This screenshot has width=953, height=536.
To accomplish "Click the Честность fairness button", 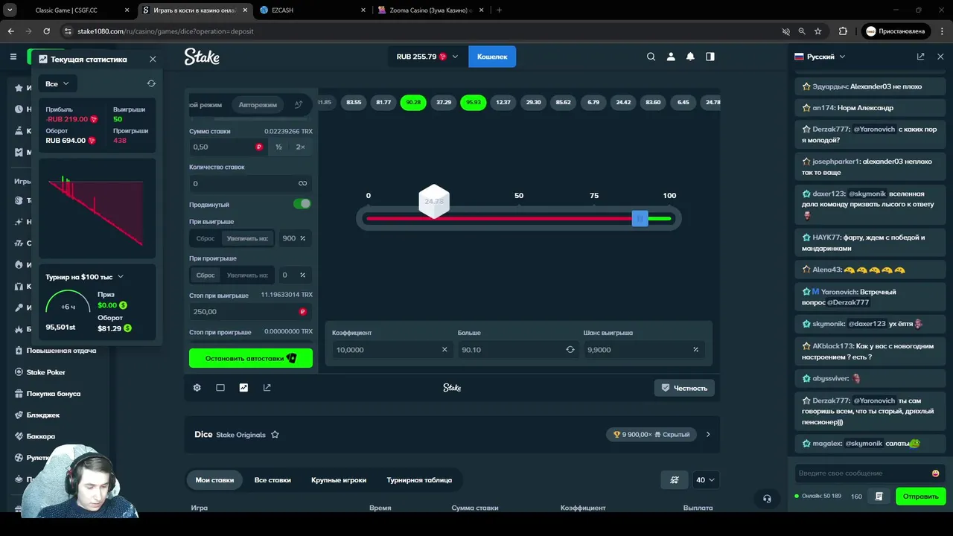I will (x=684, y=388).
